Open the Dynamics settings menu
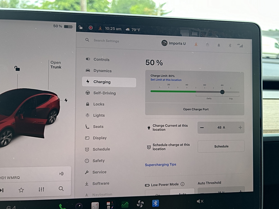279x209 pixels. [x=98, y=71]
